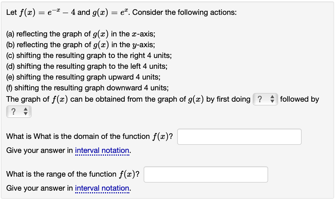Click the up-down arrows on first '?' selector
Image resolution: width=336 pixels, height=199 pixels.
pyautogui.click(x=271, y=99)
